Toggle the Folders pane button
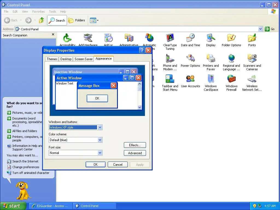 pyautogui.click(x=77, y=20)
